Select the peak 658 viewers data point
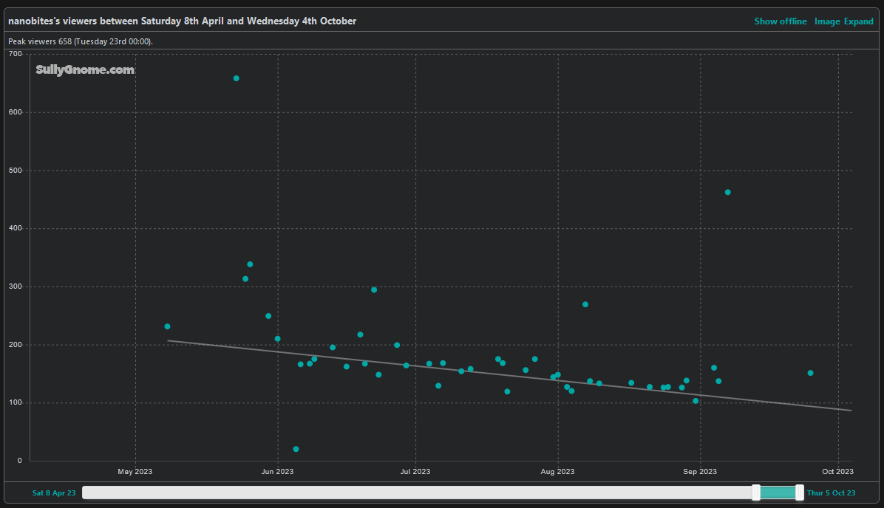The height and width of the screenshot is (508, 884). coord(237,78)
